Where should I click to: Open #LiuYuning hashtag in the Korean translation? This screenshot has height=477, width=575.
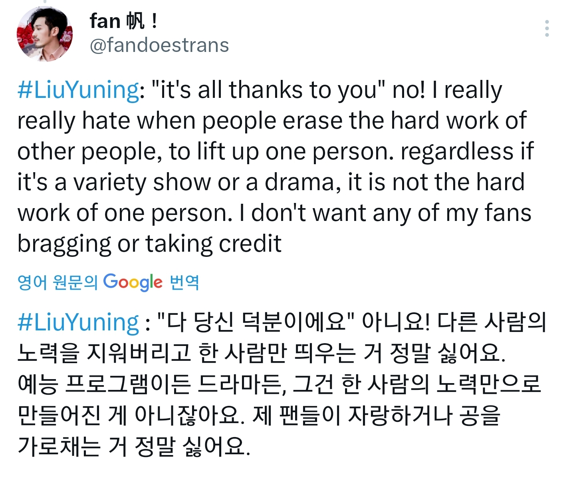pos(78,322)
